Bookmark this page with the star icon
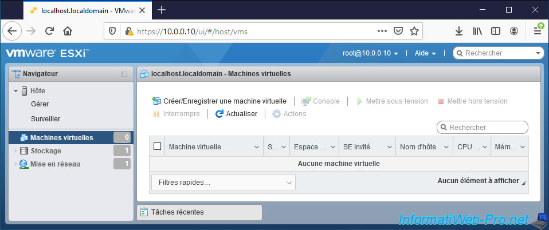This screenshot has width=549, height=230. (x=414, y=31)
